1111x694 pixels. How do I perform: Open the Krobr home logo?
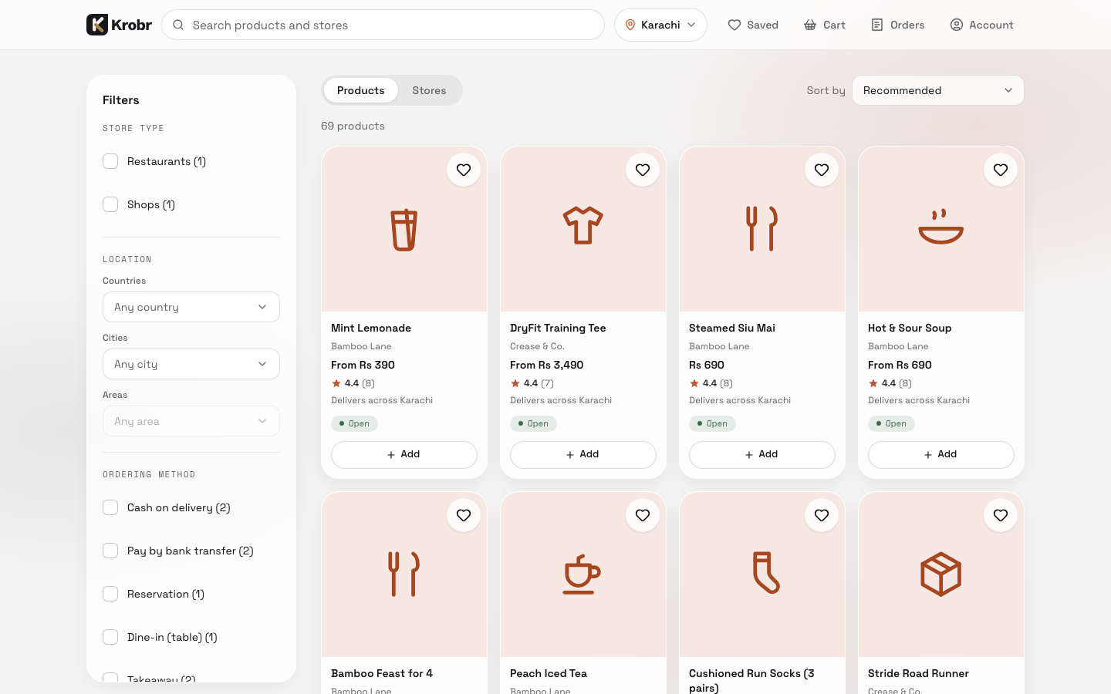click(x=119, y=25)
